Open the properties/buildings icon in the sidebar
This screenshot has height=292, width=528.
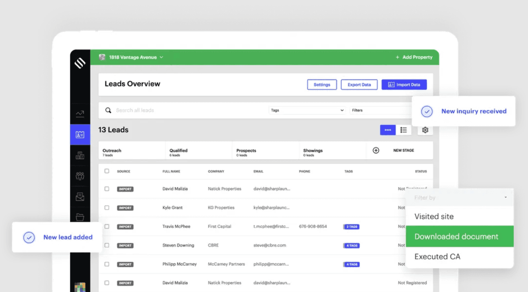point(80,155)
